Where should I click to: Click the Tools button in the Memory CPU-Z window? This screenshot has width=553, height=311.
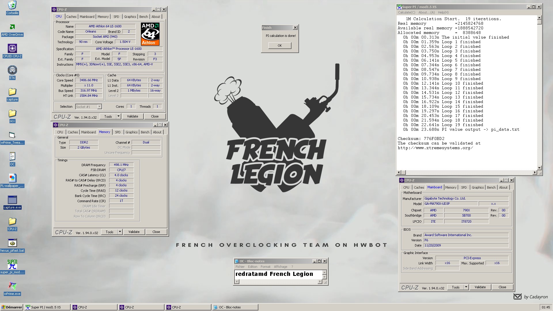pyautogui.click(x=109, y=232)
